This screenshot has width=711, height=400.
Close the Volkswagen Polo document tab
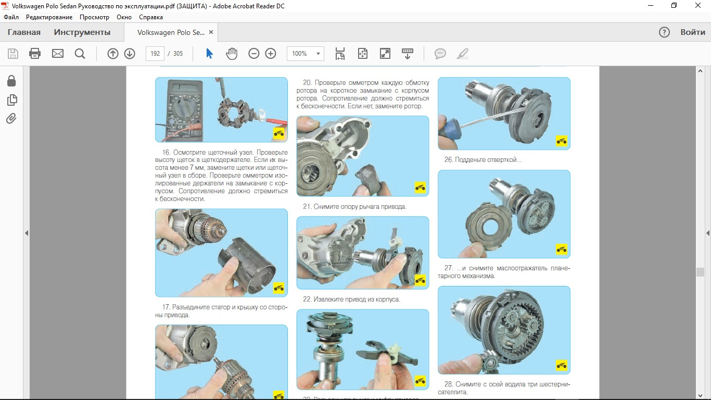coord(211,32)
